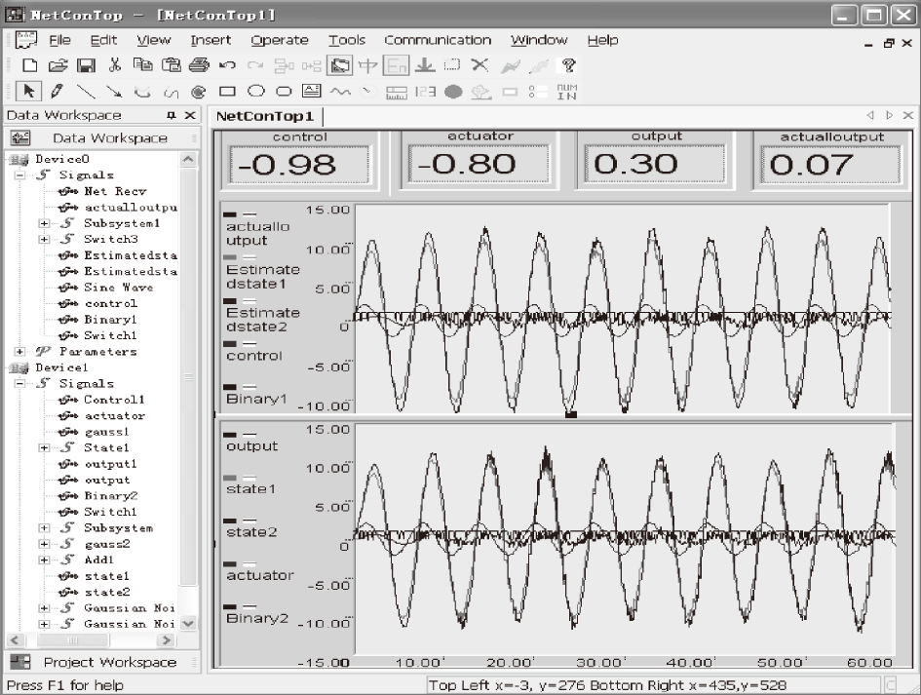The width and height of the screenshot is (921, 695).
Task: Select the pencil drawing tool
Action: click(x=57, y=91)
